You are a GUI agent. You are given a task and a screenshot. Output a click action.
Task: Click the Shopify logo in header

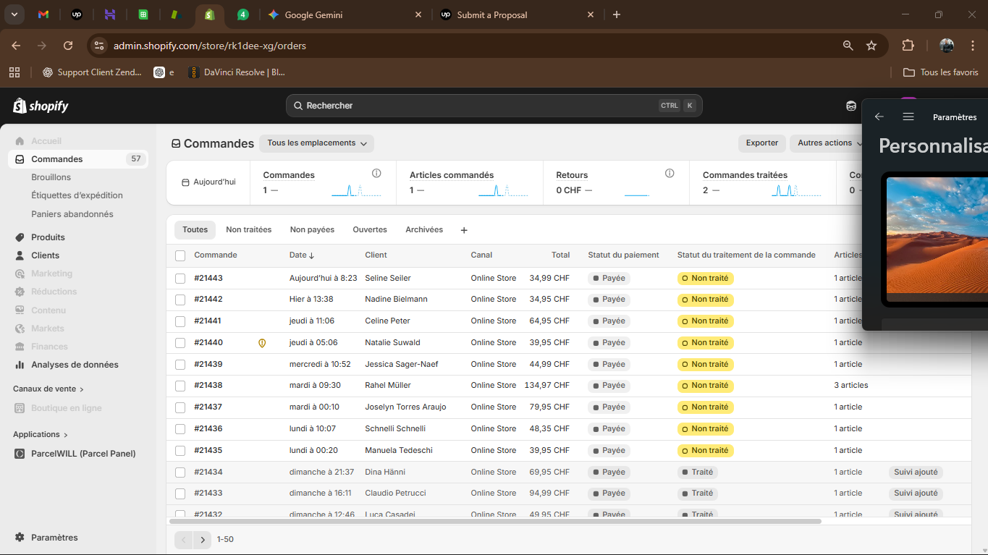[41, 106]
